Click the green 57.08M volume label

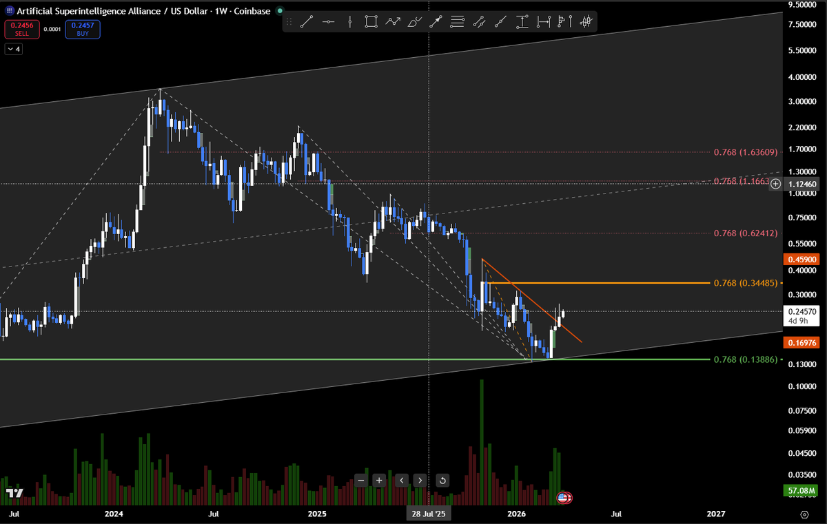[799, 491]
